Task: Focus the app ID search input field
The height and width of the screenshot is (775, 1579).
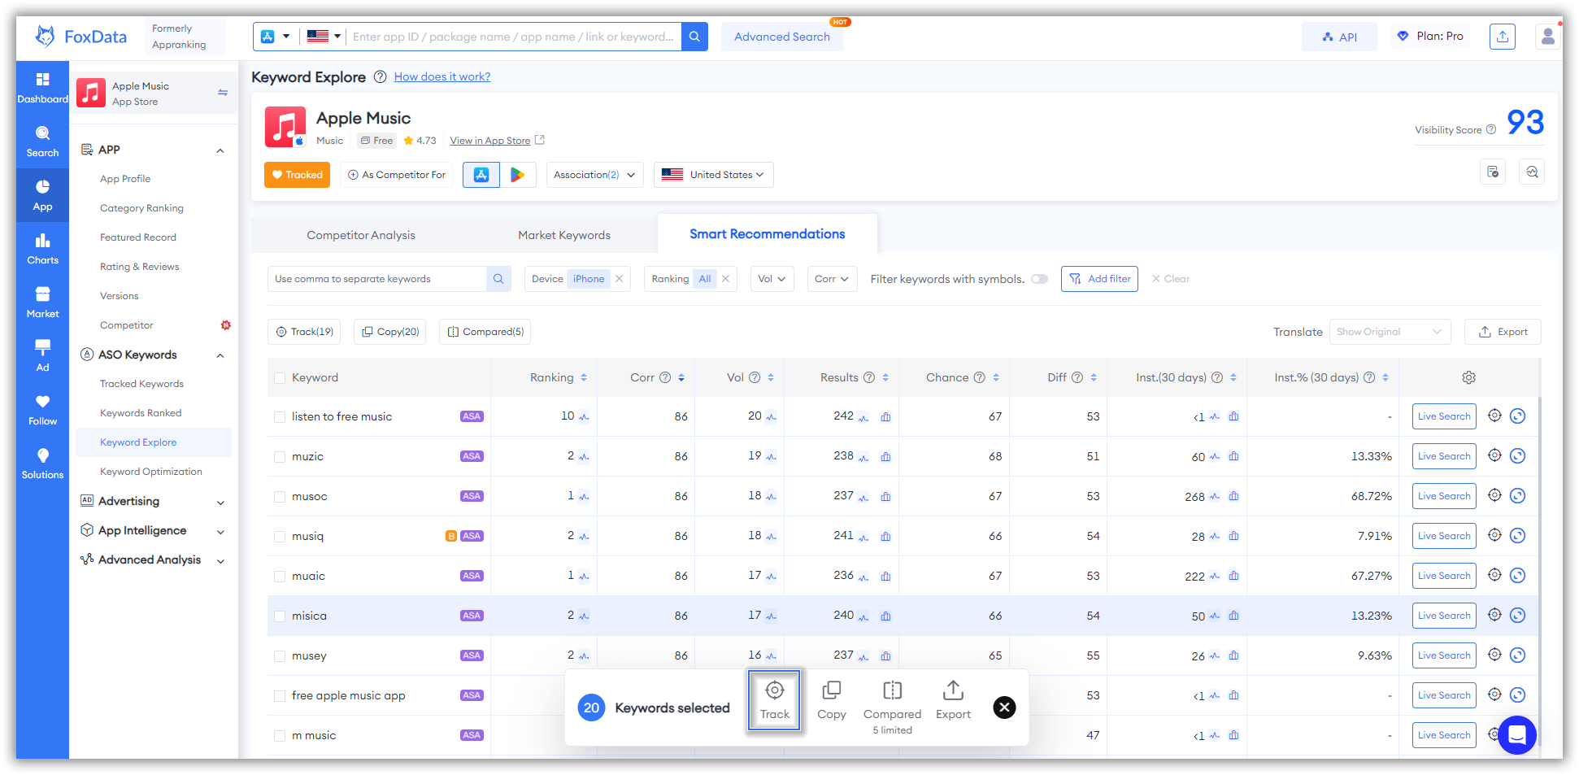Action: point(514,37)
